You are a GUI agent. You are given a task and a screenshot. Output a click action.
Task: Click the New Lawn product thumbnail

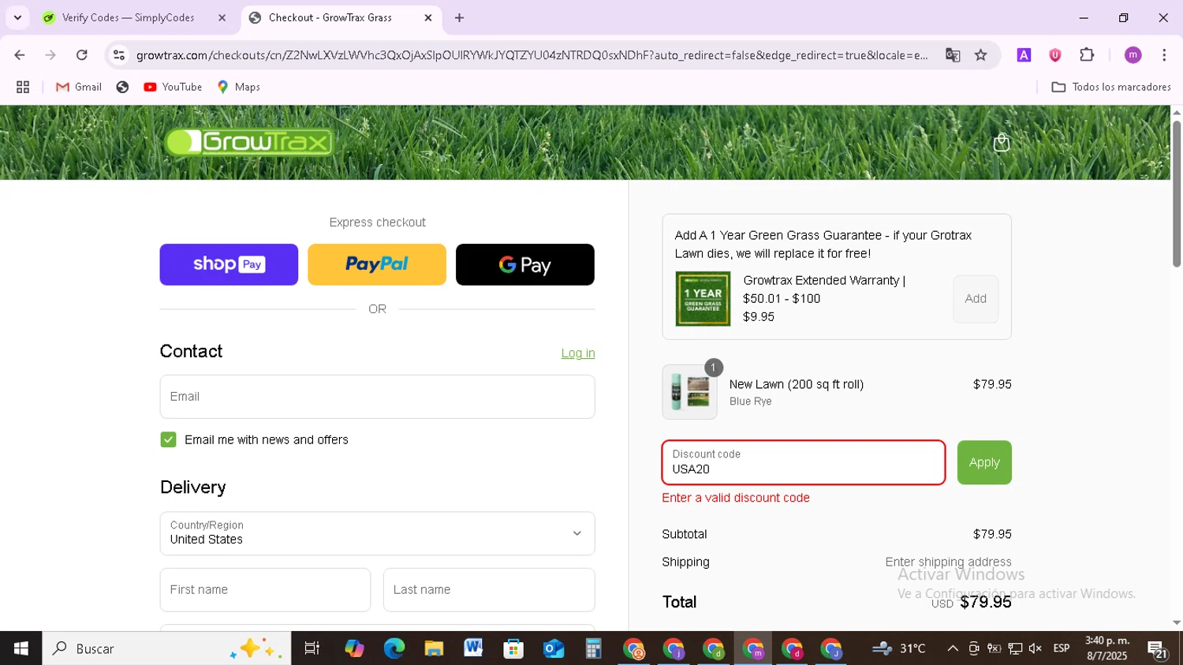coord(690,392)
